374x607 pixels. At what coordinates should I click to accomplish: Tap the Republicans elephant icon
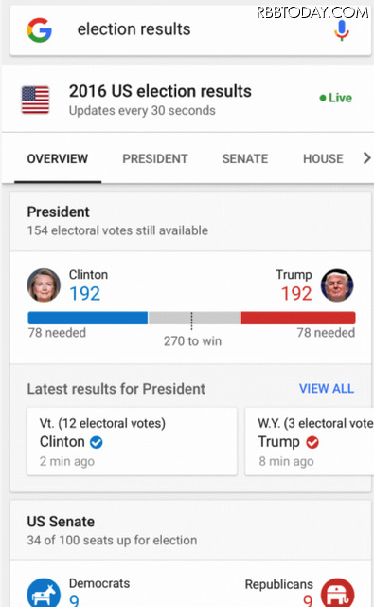[x=337, y=593]
